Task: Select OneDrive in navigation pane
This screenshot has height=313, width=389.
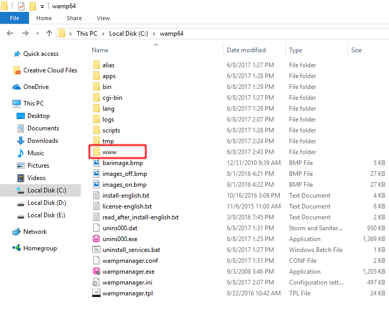Action: 31,87
